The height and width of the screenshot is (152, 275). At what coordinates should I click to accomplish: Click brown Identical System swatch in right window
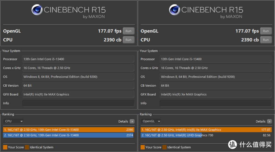point(164,147)
